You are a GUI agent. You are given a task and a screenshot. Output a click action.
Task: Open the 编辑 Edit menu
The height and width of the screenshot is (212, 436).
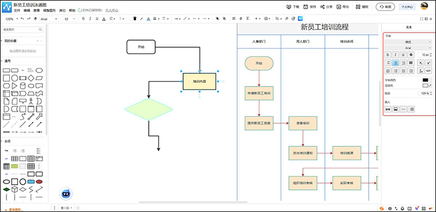pyautogui.click(x=27, y=10)
